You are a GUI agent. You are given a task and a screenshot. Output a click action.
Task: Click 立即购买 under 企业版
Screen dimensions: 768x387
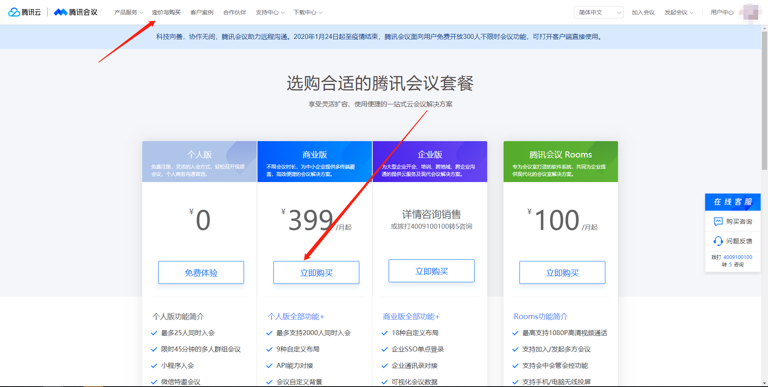432,271
